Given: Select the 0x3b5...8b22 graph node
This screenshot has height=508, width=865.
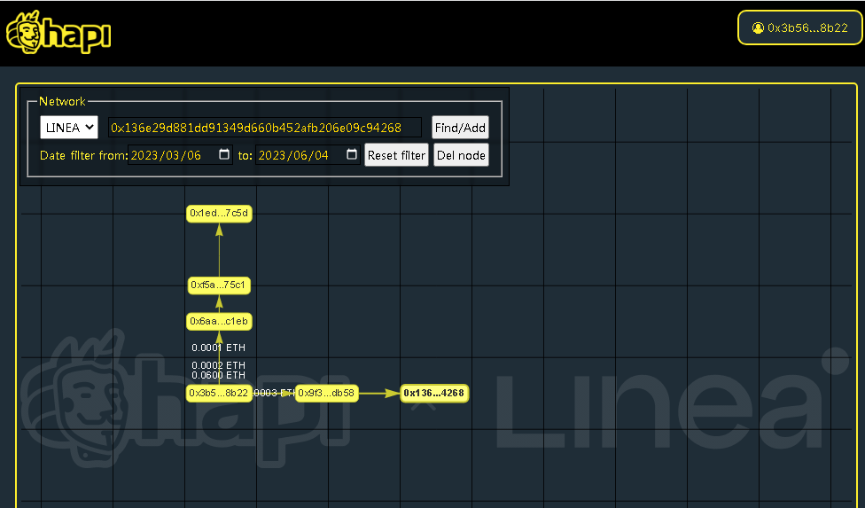Looking at the screenshot, I should (x=219, y=394).
